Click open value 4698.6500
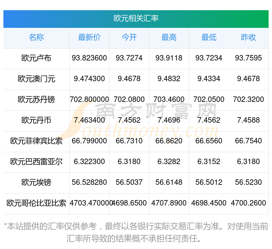This screenshot has height=249, width=272. click(130, 203)
